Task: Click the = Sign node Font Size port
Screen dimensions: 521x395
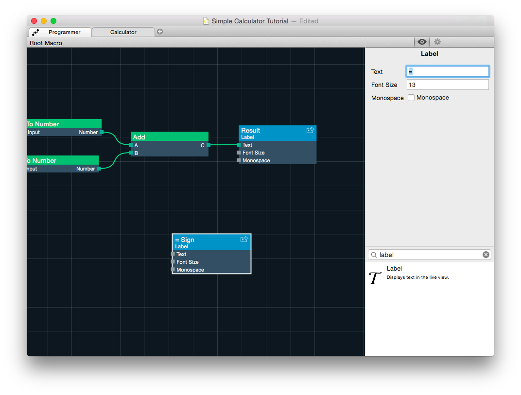Action: pos(173,262)
